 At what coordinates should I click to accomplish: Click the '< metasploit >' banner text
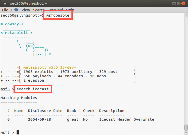click(x=17, y=33)
